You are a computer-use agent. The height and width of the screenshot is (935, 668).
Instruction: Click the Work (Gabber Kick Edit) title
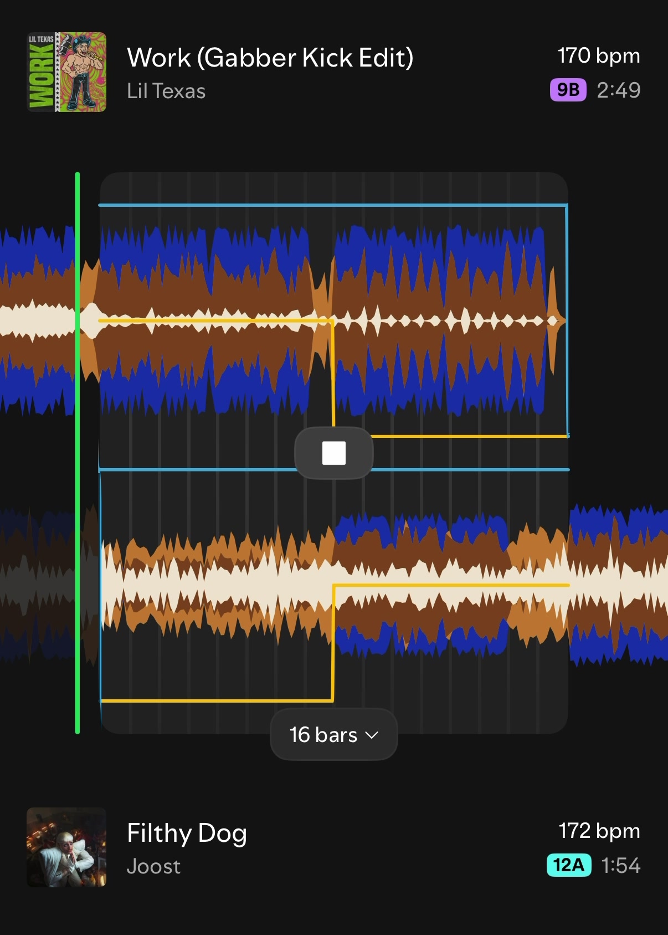click(x=270, y=58)
